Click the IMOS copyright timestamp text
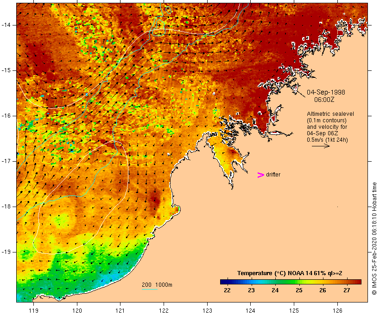Screen dimensions: 380x315 coord(374,239)
